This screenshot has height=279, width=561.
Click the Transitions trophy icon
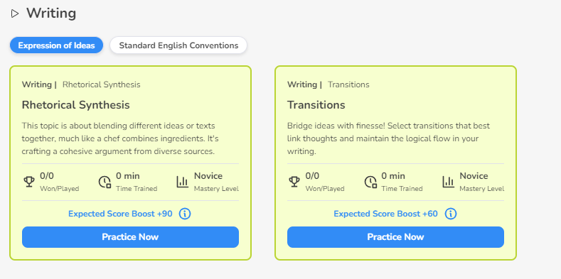point(294,182)
